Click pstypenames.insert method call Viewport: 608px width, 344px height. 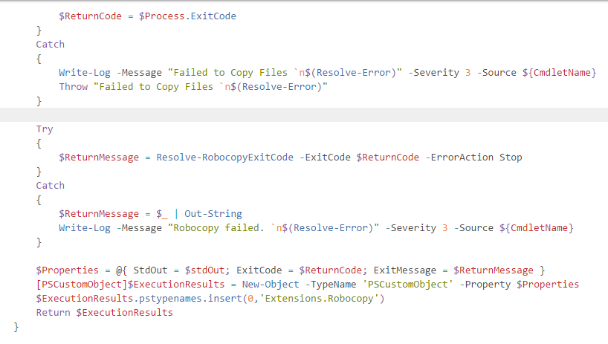tap(190, 299)
